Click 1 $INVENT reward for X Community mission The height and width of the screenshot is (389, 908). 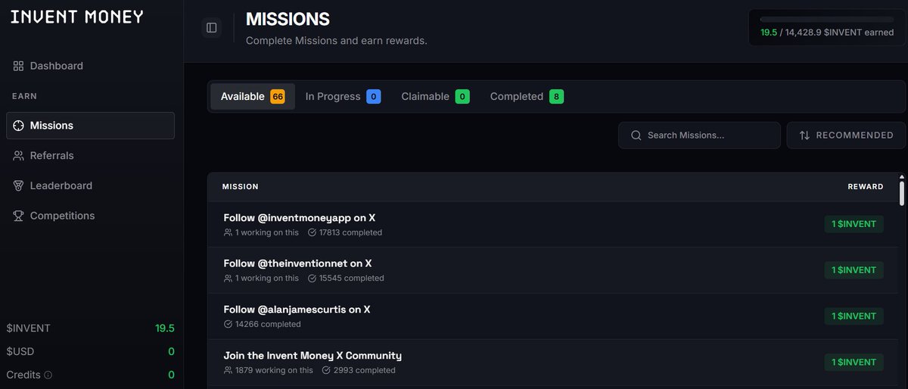pyautogui.click(x=854, y=363)
